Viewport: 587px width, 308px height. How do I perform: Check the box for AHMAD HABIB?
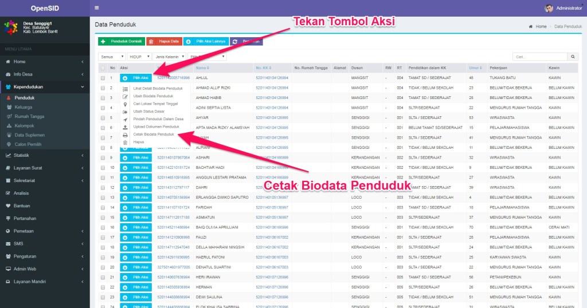point(103,98)
